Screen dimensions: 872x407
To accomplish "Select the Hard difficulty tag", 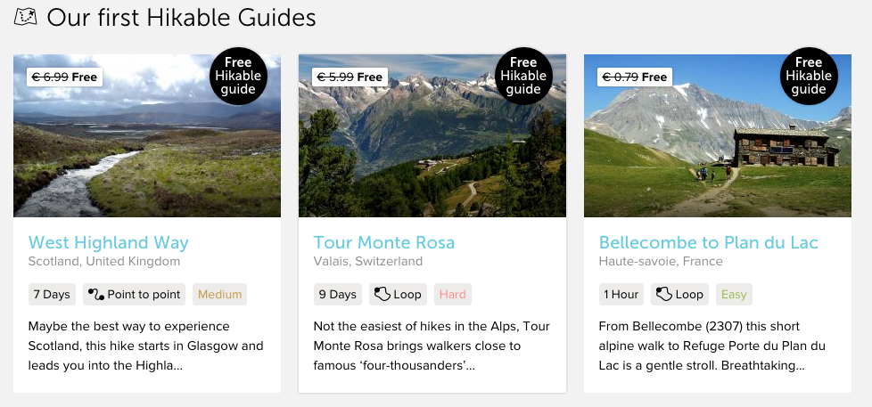I will pyautogui.click(x=452, y=295).
